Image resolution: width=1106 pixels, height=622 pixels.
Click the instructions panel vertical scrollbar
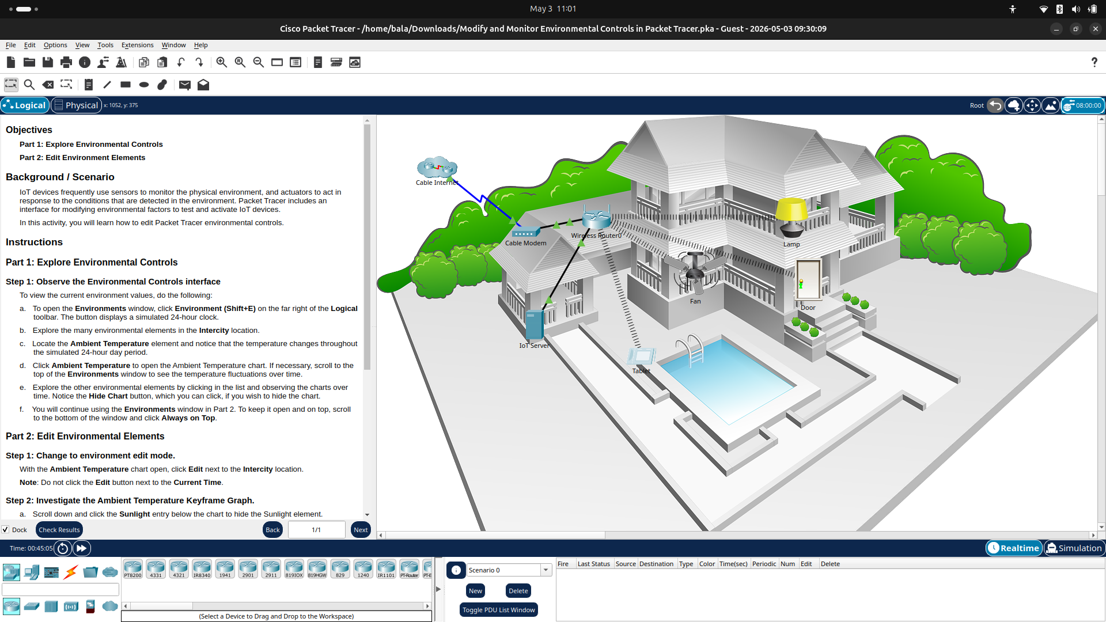(x=367, y=248)
